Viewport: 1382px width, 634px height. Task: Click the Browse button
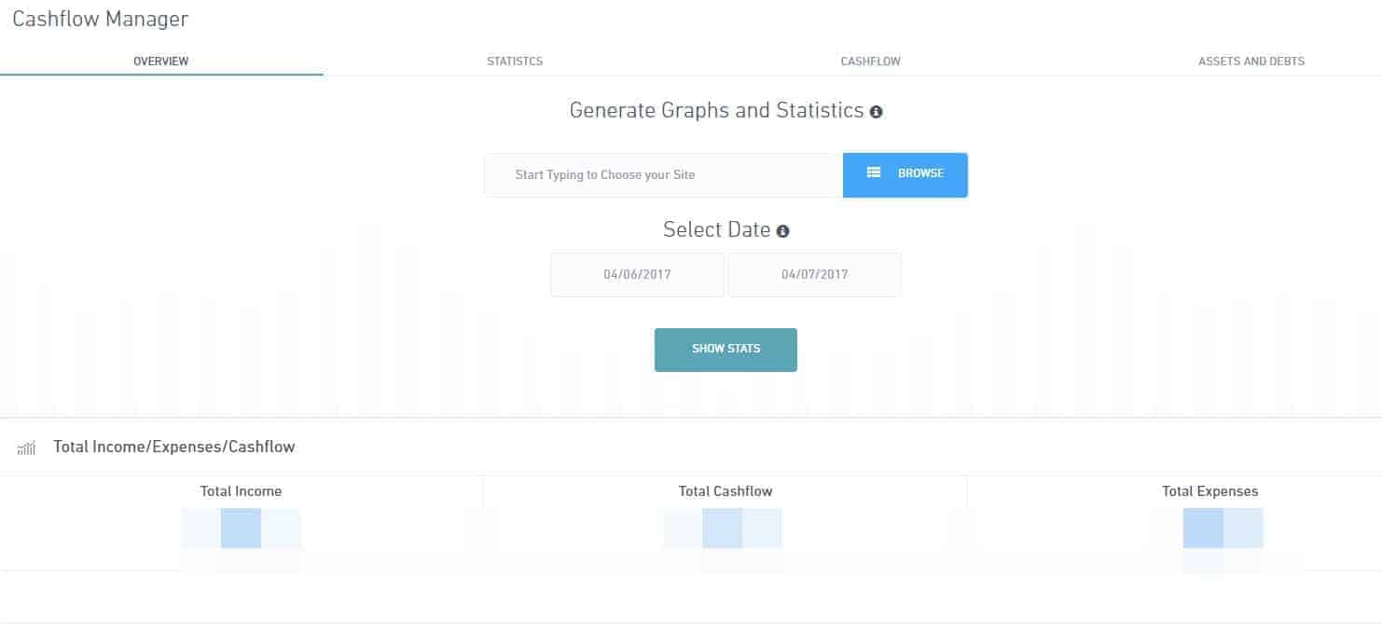point(905,175)
